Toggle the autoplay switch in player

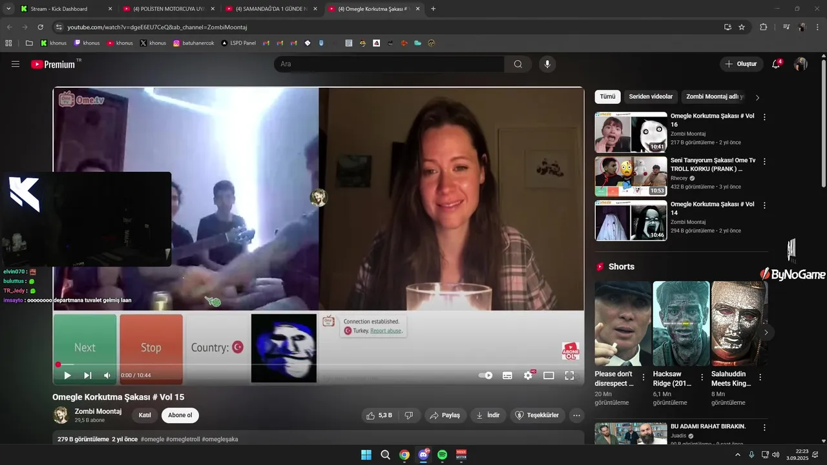tap(485, 375)
